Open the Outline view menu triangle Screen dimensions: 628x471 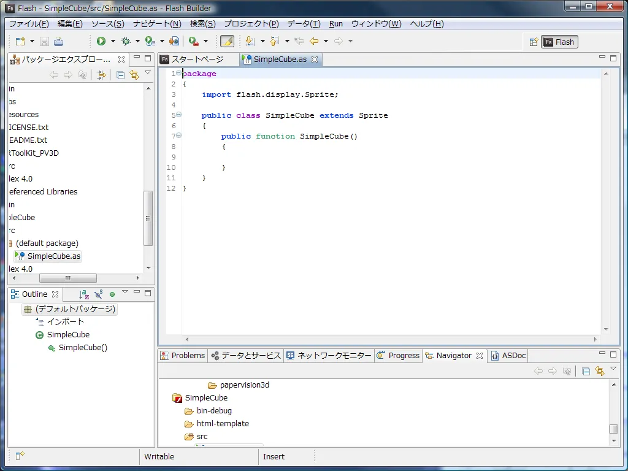coord(125,292)
